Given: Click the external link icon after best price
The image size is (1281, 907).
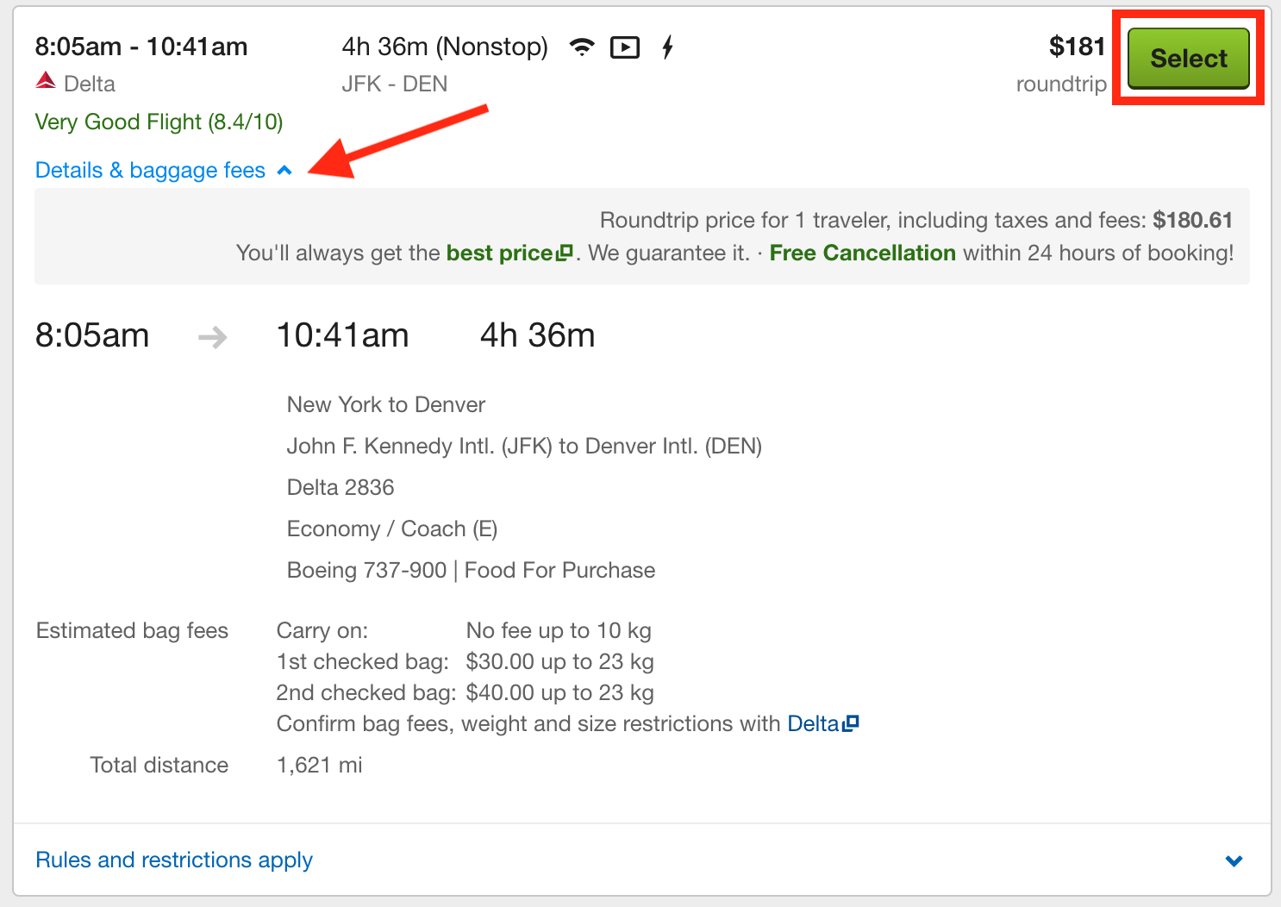Looking at the screenshot, I should point(565,253).
